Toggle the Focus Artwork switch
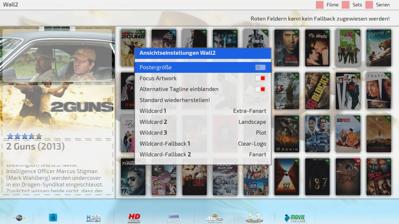 pos(260,78)
